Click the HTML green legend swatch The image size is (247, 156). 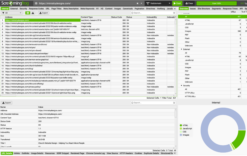[181, 125]
